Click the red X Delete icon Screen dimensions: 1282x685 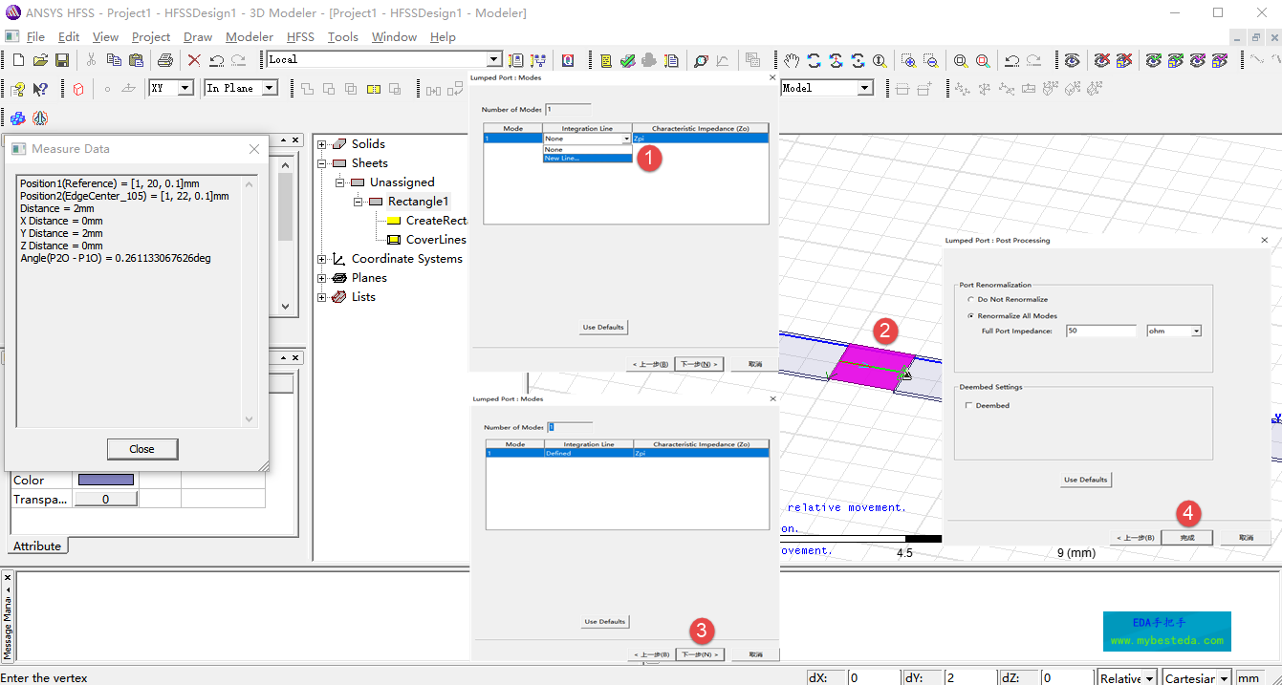194,60
